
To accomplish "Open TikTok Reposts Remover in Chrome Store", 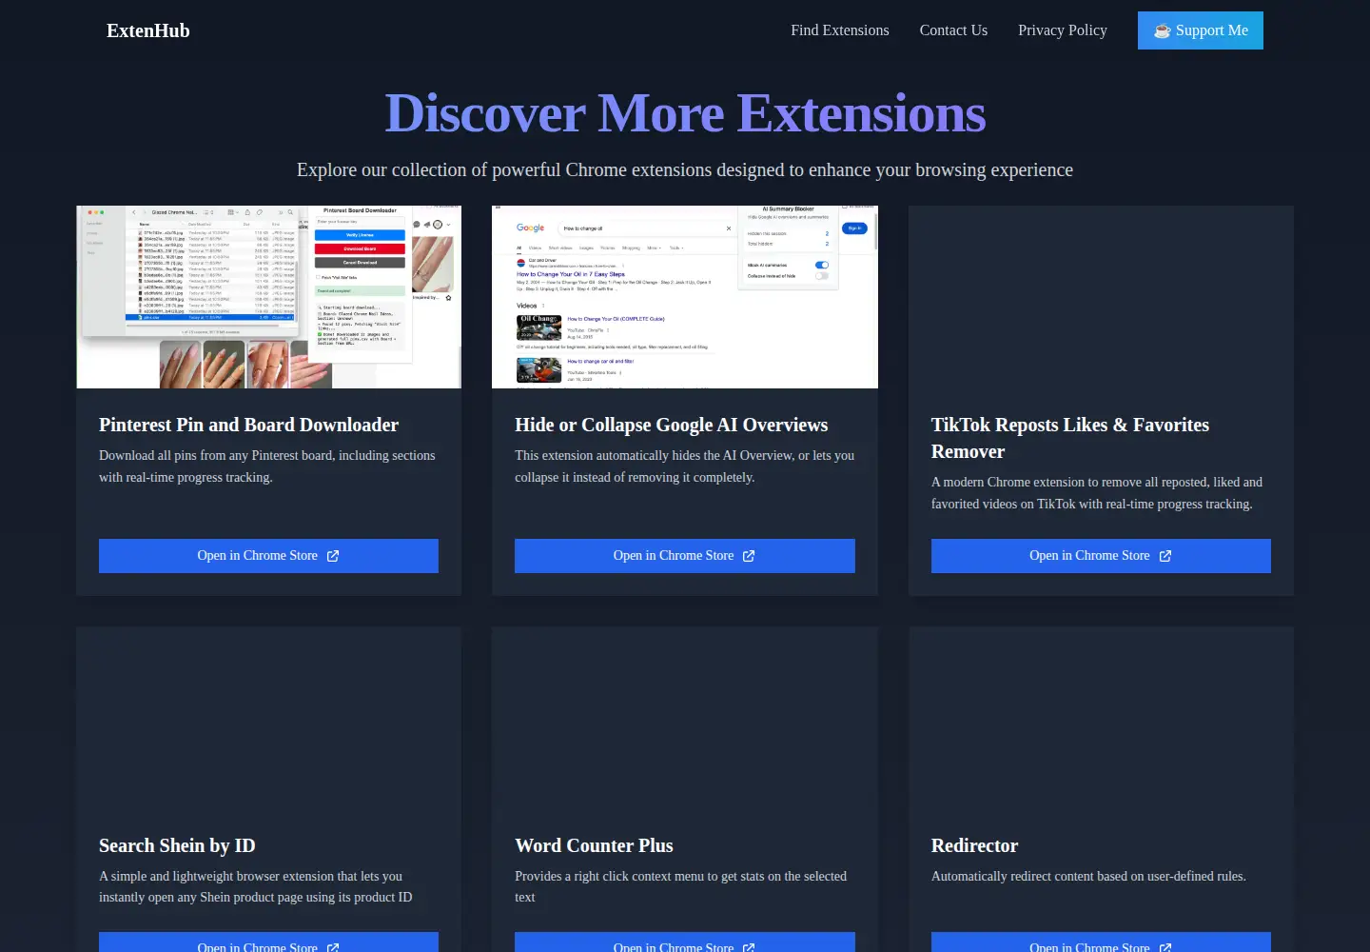I will click(1101, 556).
